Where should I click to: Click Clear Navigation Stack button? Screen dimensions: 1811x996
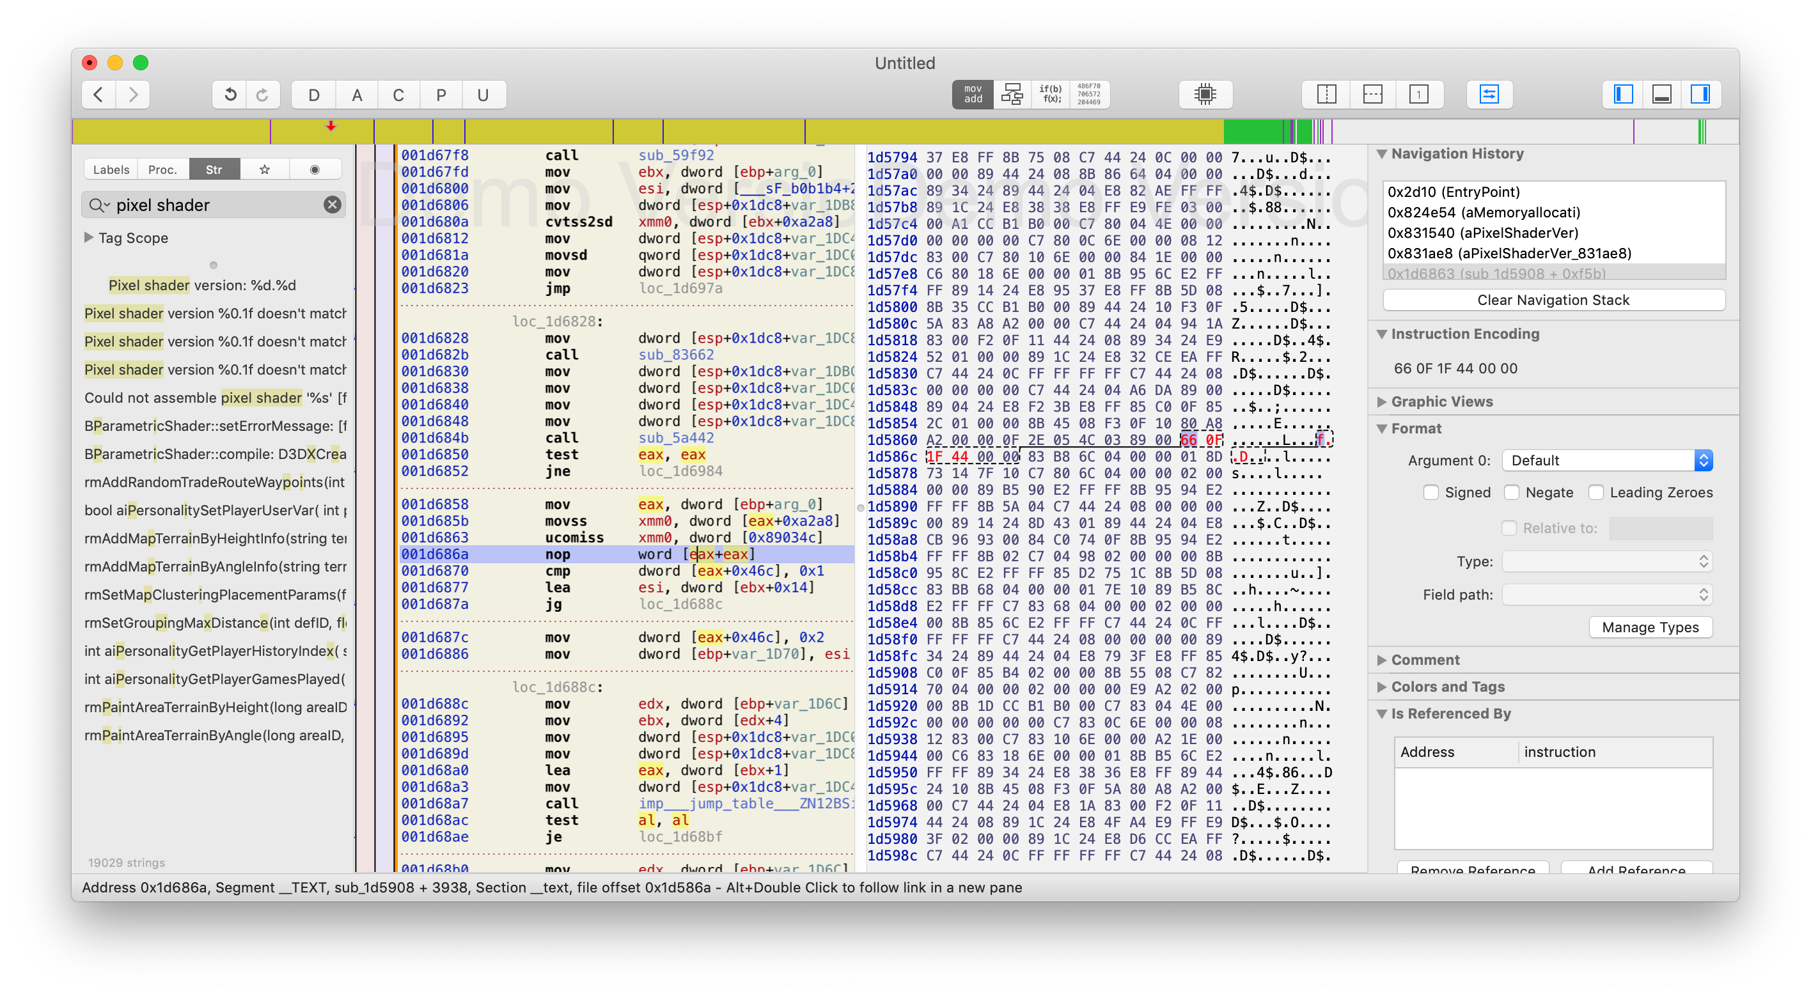1553,300
